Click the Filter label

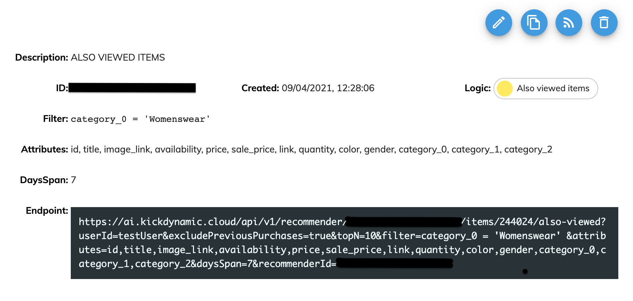(56, 119)
